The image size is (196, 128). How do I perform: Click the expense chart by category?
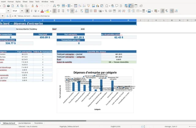[95, 91]
